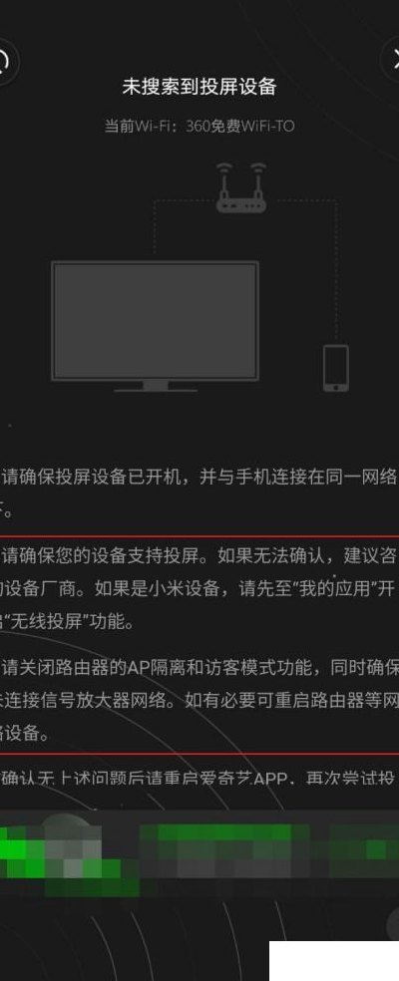Tap the white blank rectangle at bottom-right
This screenshot has height=981, width=399.
point(334,960)
